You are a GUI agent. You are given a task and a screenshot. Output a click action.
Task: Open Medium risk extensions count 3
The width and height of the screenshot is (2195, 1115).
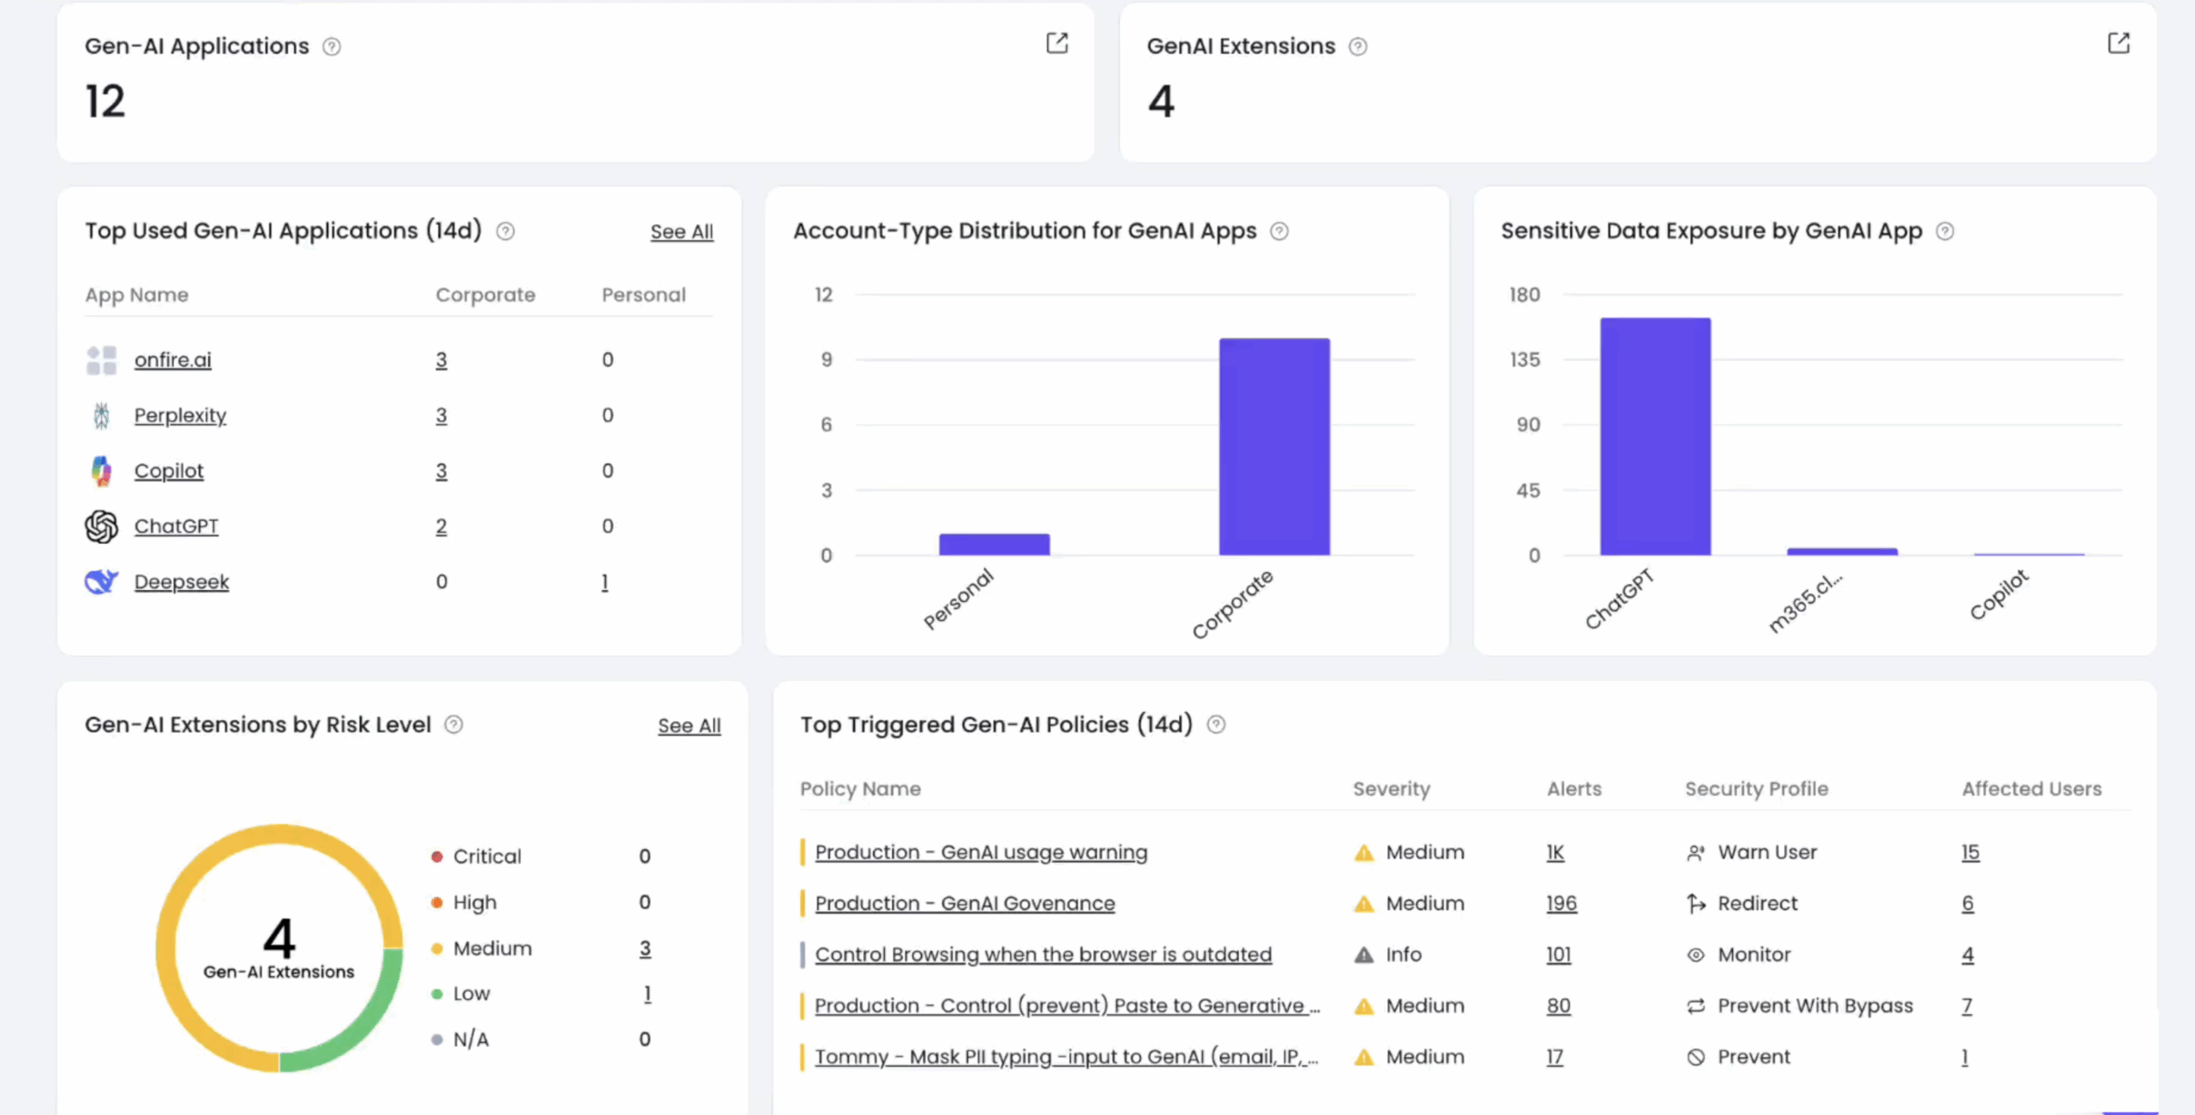[x=645, y=948]
